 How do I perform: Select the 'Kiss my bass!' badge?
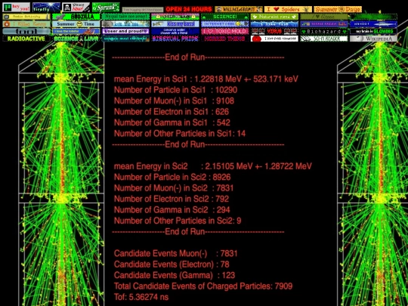[x=175, y=24]
